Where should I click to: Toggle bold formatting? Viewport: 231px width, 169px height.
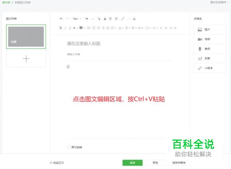coord(60,28)
